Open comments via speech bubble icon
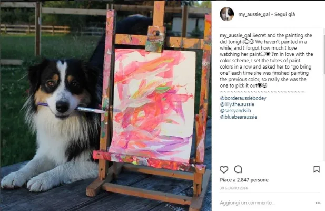This screenshot has height=211, width=325. pos(238,169)
